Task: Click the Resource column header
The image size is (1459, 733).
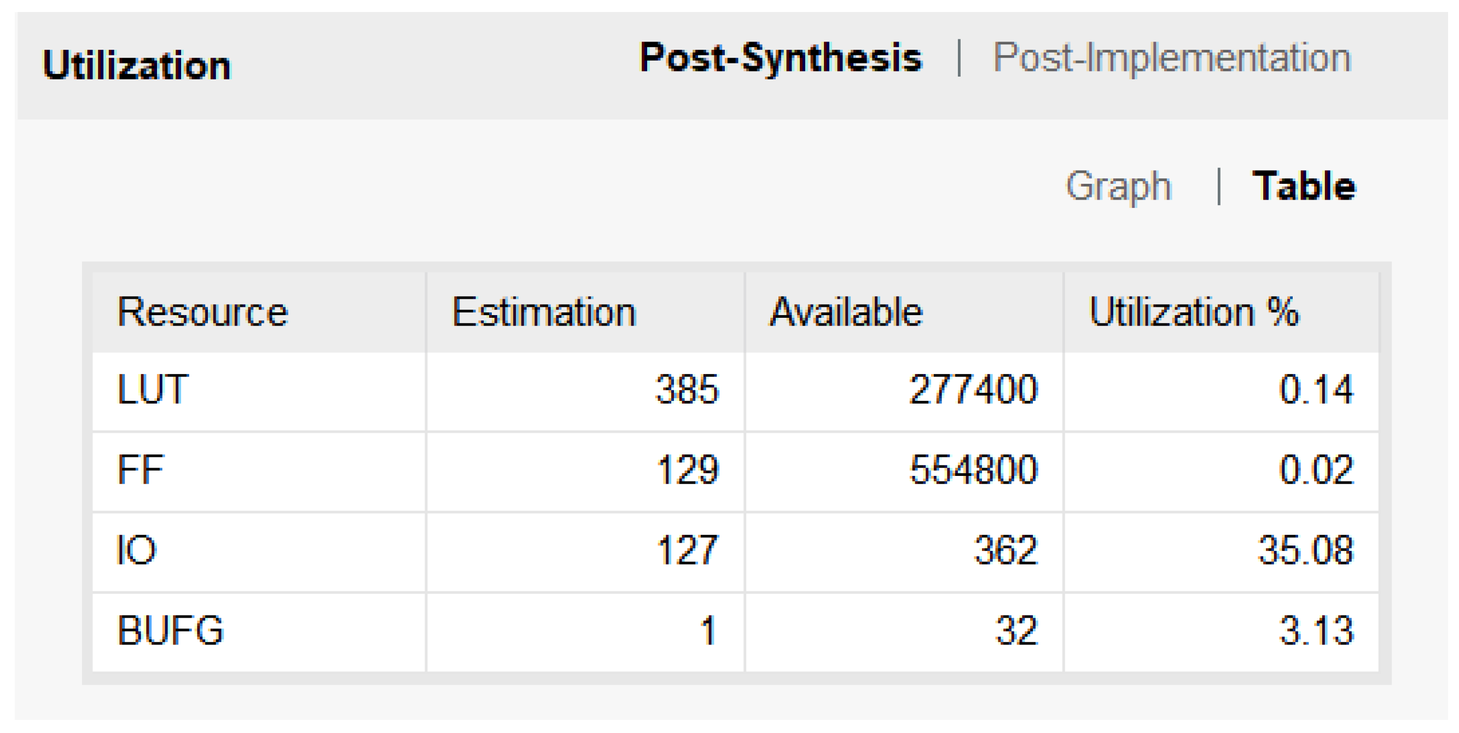Action: coord(202,312)
